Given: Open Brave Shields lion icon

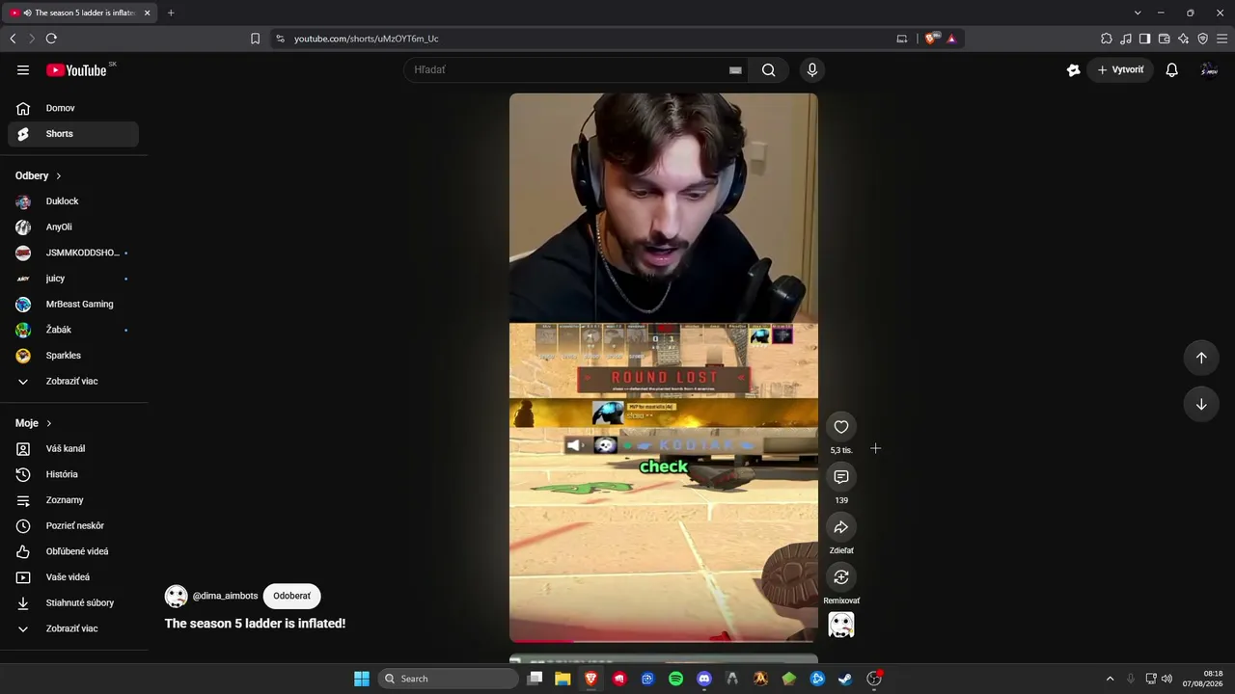Looking at the screenshot, I should point(931,39).
